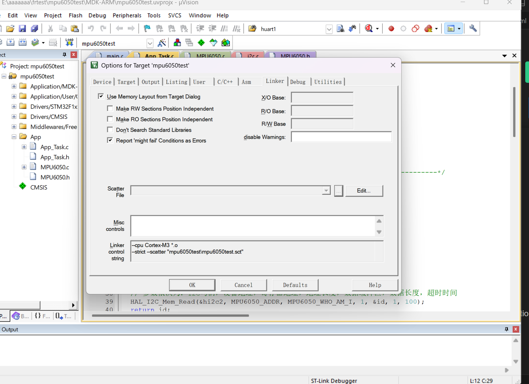The image size is (529, 384).
Task: Click the editor horizontal scrollbar thumb
Action: click(170, 315)
